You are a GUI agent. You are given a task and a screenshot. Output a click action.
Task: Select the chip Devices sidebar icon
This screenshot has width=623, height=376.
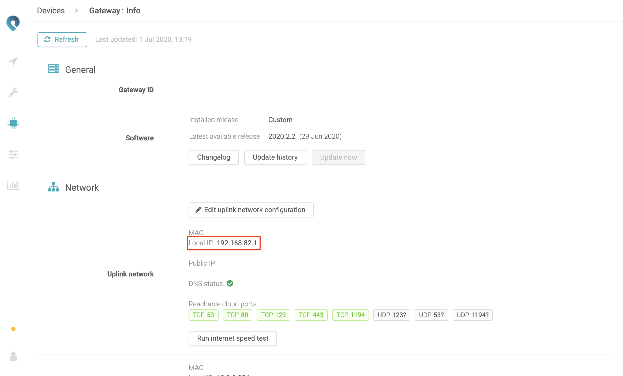pos(13,123)
